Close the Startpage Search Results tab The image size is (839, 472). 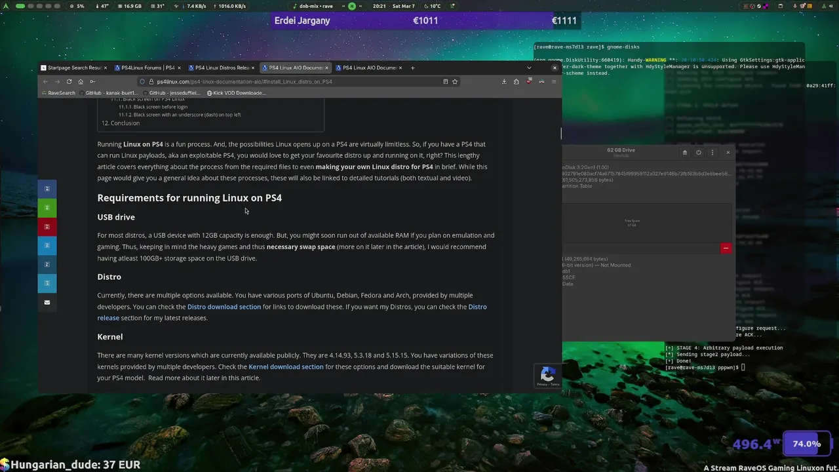point(106,68)
